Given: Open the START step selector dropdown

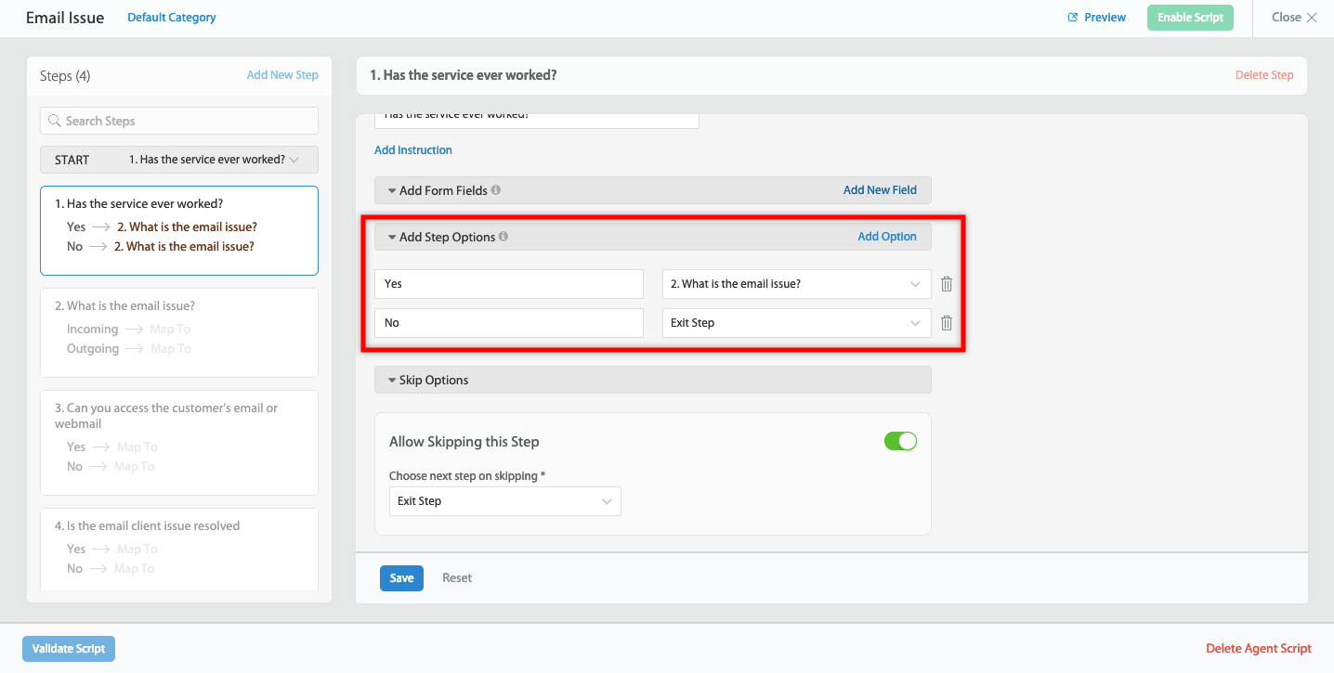Looking at the screenshot, I should (295, 159).
